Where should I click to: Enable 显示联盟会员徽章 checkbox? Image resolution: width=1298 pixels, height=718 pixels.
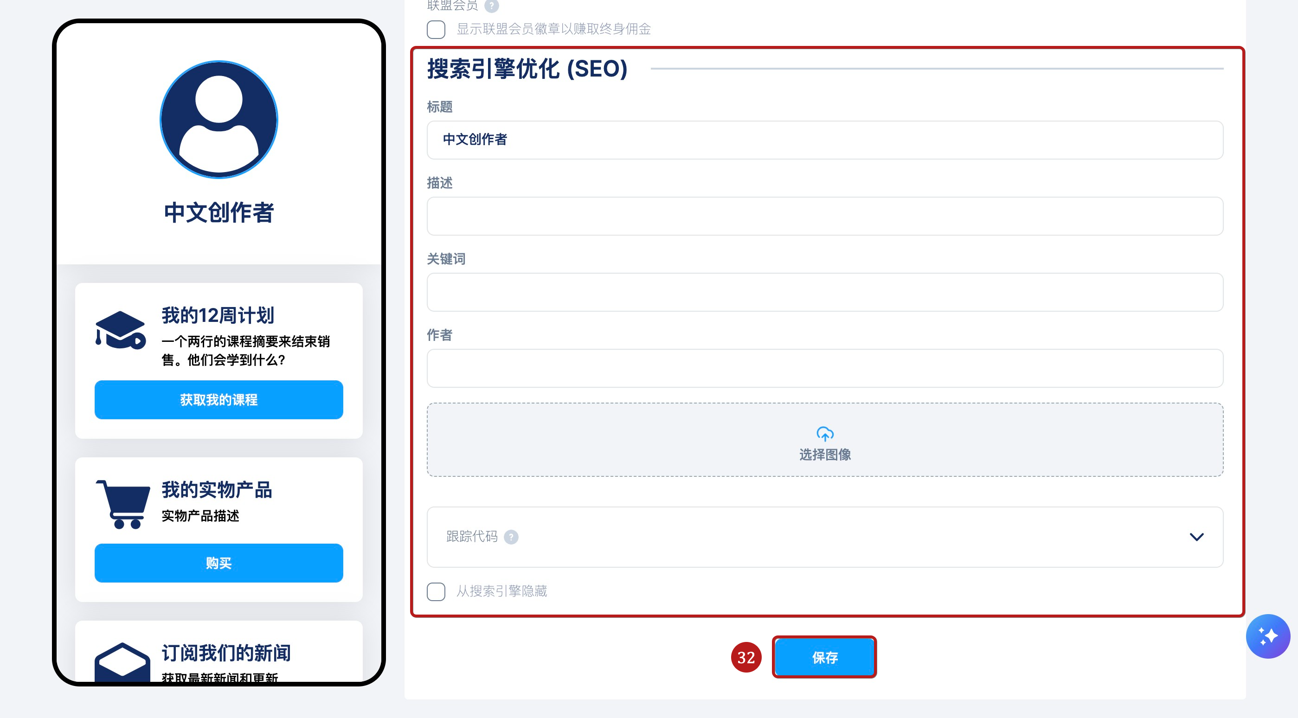pyautogui.click(x=436, y=29)
